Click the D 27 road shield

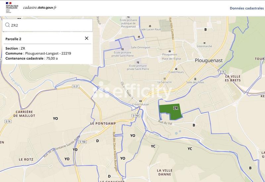[76, 87]
